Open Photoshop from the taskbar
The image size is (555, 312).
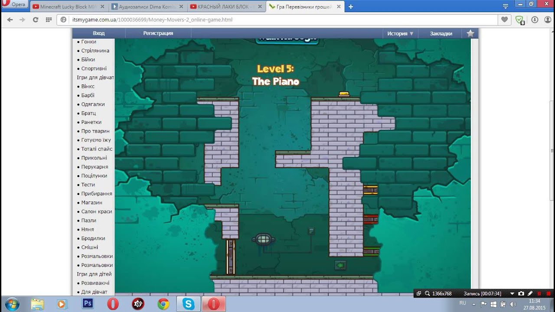[88, 304]
